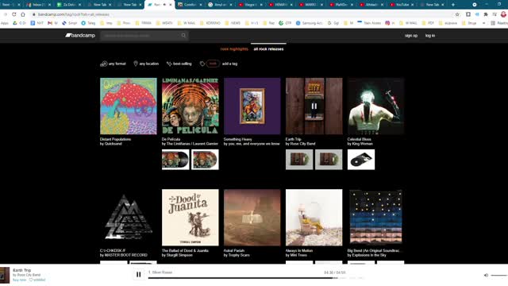
Task: Open the Reading list button
Action: point(499,23)
